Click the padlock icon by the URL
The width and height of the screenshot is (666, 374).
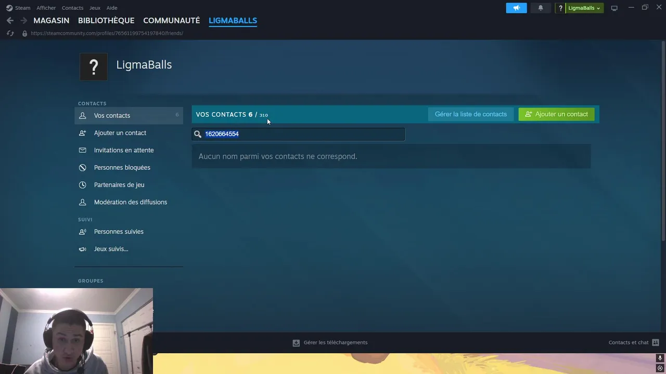[24, 33]
